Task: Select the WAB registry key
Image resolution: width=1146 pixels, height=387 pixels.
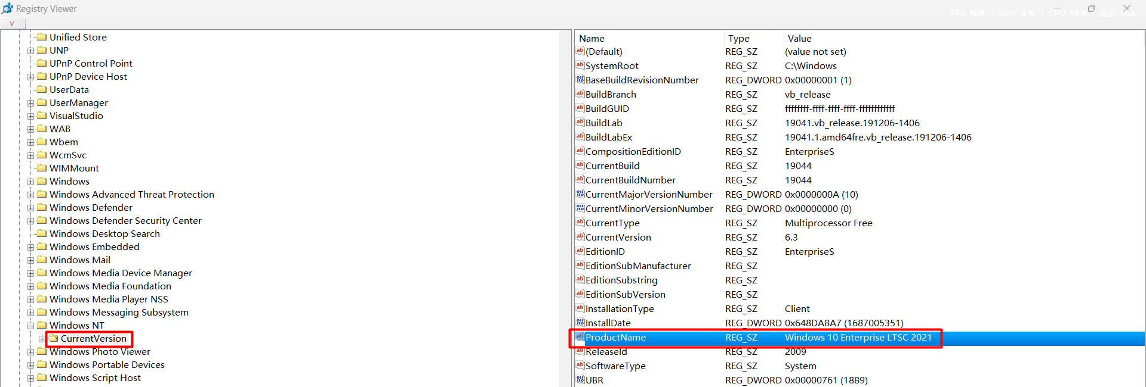Action: pos(60,129)
